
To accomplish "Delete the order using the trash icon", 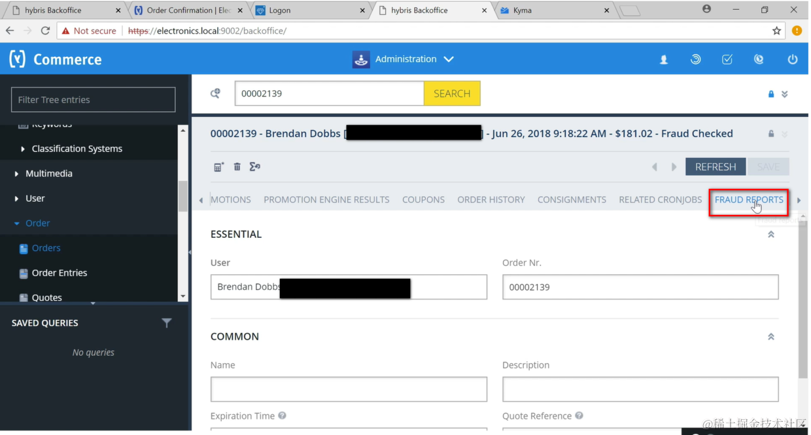I will (237, 167).
